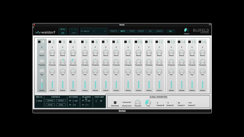Screen dimensions: 244x137
Task: Toggle the enable square of part 2
Action: click(50, 42)
